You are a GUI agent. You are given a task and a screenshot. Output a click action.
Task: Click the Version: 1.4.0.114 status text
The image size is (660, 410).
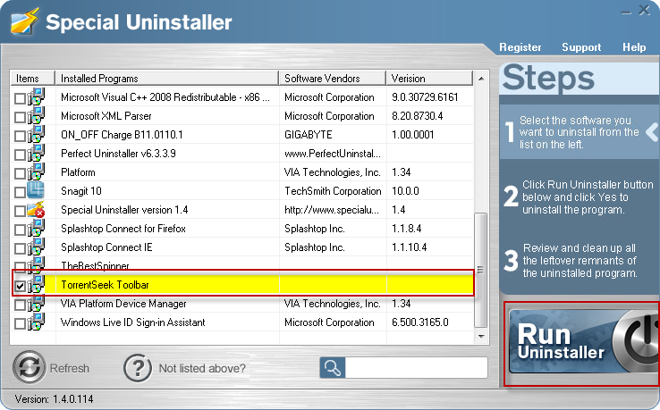(54, 398)
